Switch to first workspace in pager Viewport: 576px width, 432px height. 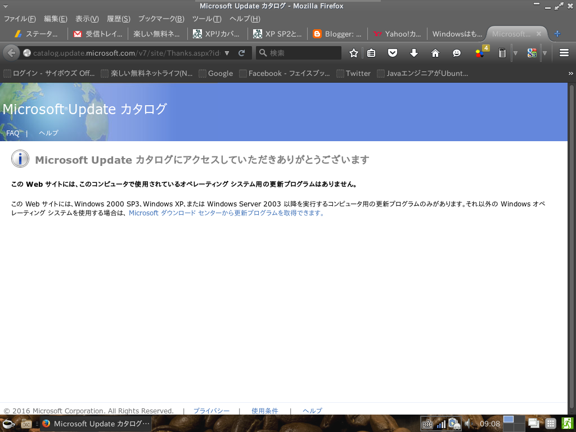click(508, 420)
